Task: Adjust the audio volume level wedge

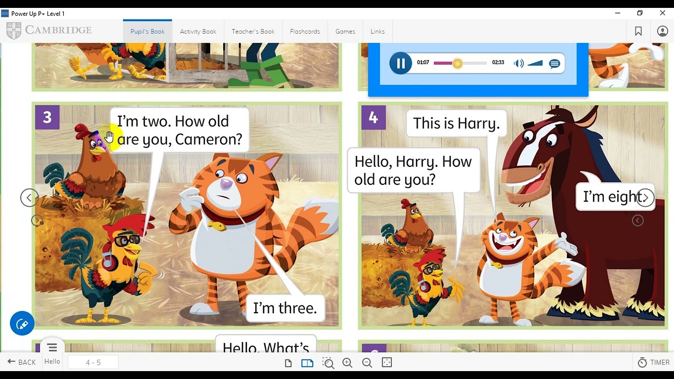Action: pyautogui.click(x=535, y=64)
